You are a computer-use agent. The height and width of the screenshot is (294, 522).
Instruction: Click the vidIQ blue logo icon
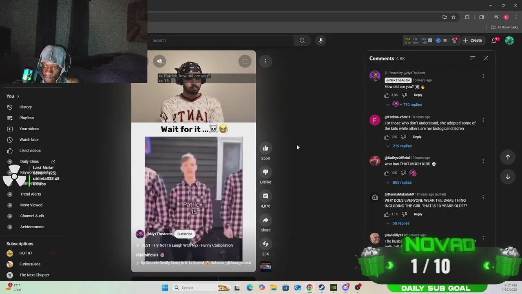tap(438, 40)
